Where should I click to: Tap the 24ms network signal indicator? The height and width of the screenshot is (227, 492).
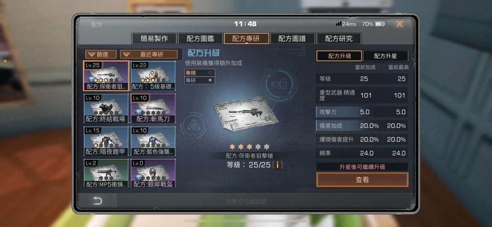[x=346, y=24]
